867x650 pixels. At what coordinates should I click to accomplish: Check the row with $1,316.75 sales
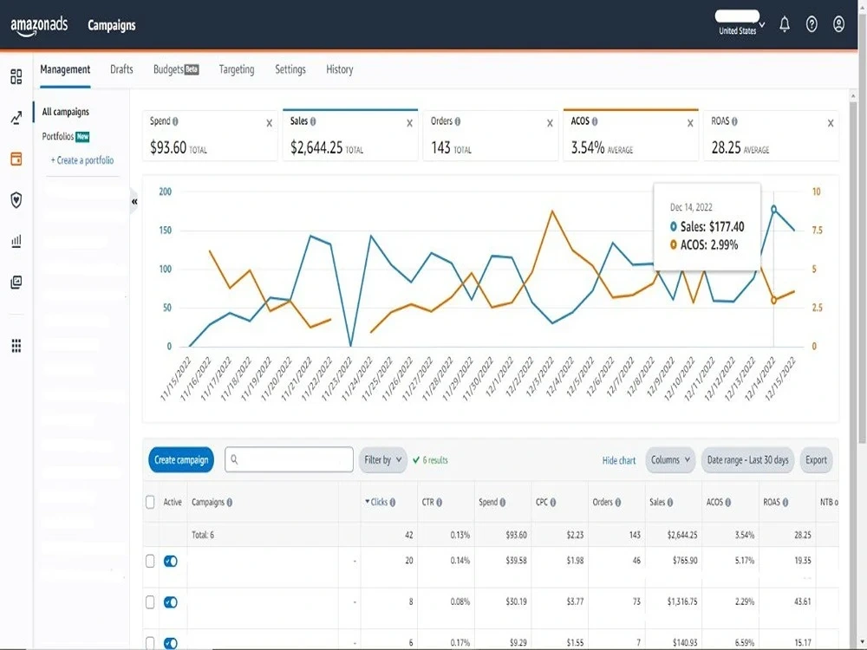(150, 602)
